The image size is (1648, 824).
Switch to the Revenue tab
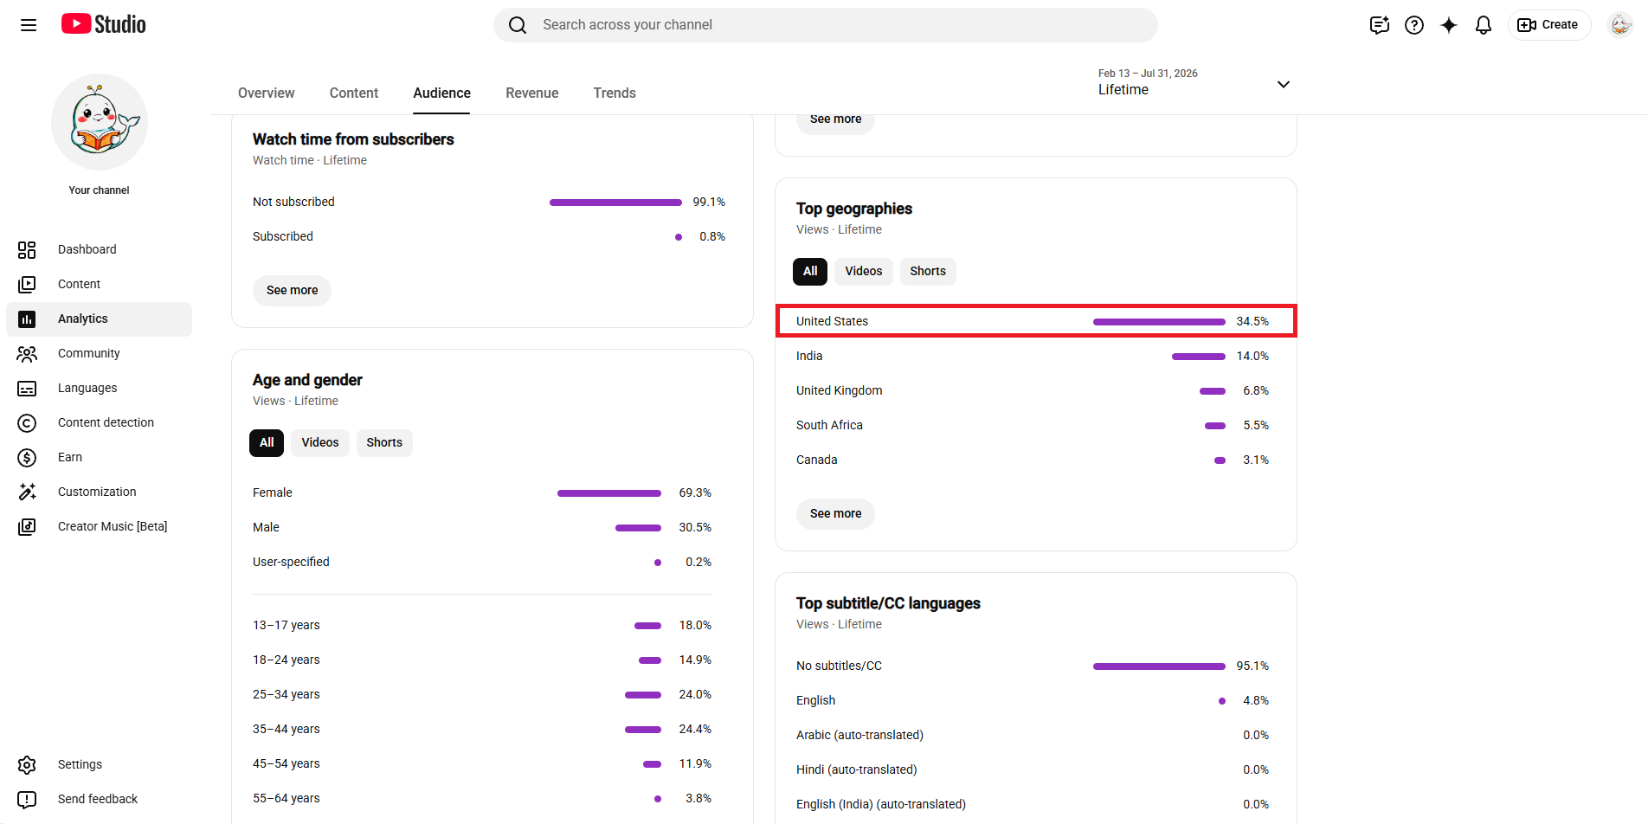[532, 93]
